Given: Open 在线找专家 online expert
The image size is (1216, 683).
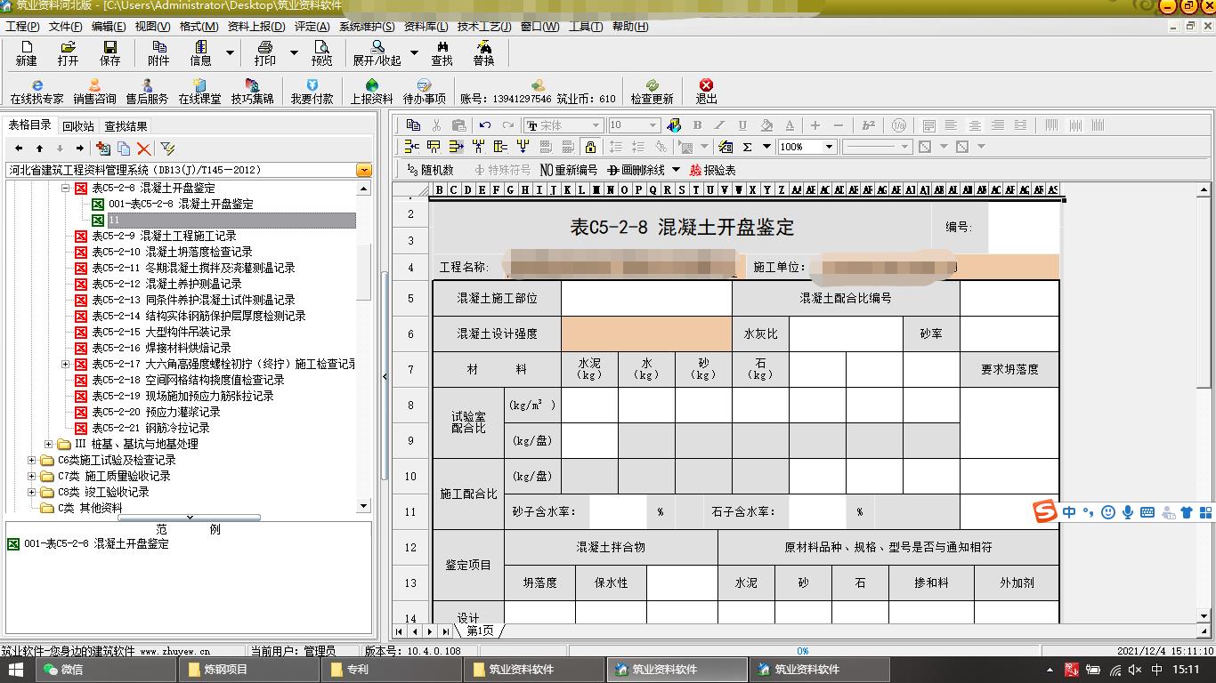Looking at the screenshot, I should click(37, 92).
